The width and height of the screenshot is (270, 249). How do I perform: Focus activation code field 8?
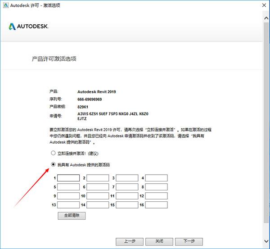coord(156,187)
